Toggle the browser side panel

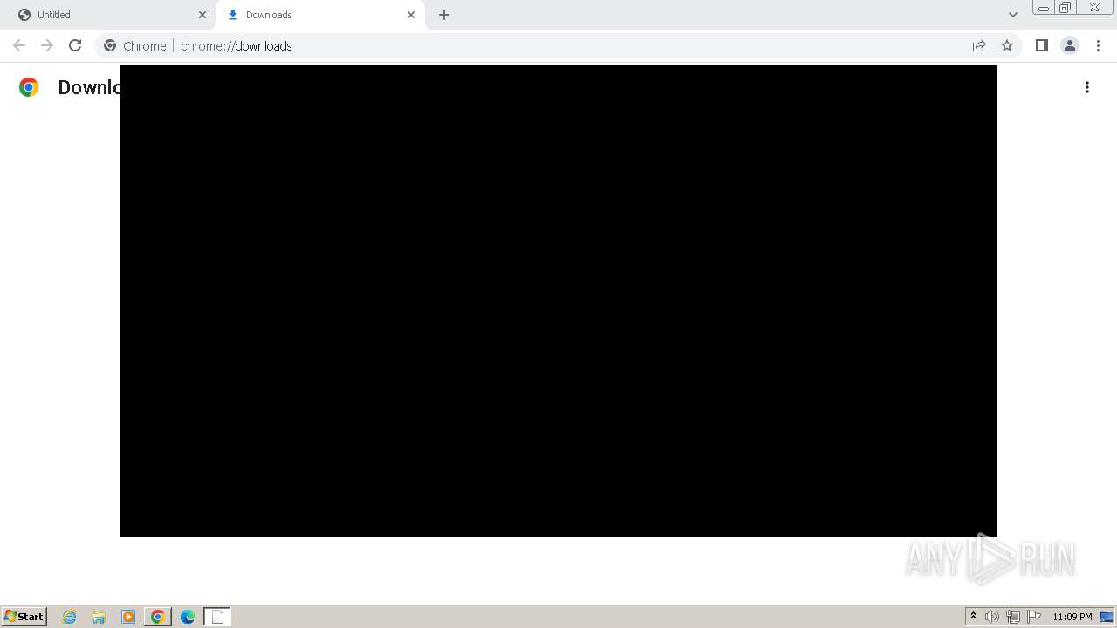1042,45
